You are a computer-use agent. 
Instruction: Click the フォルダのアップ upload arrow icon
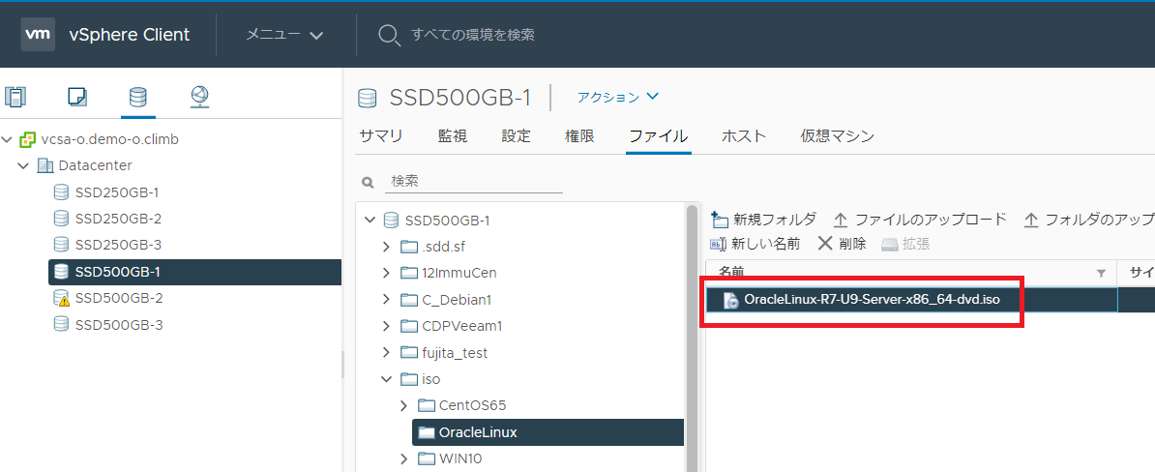pyautogui.click(x=1031, y=221)
